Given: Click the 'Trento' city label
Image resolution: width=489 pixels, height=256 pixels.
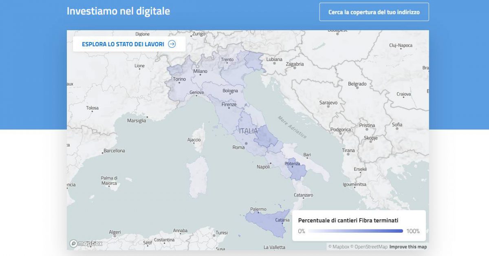Looking at the screenshot, I should click(x=227, y=60).
